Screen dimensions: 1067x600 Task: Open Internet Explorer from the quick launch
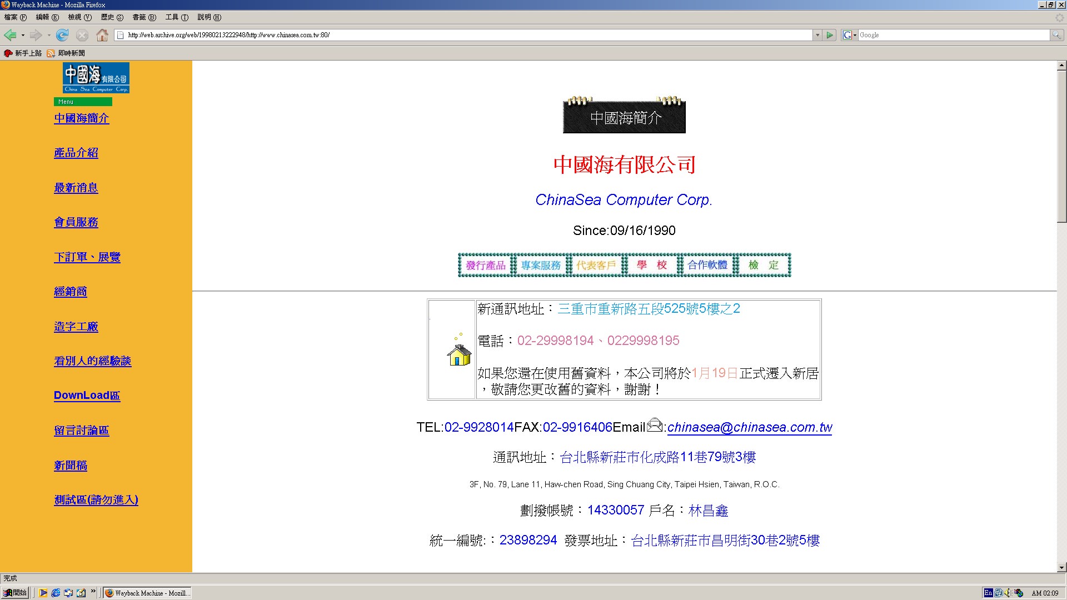tap(56, 593)
